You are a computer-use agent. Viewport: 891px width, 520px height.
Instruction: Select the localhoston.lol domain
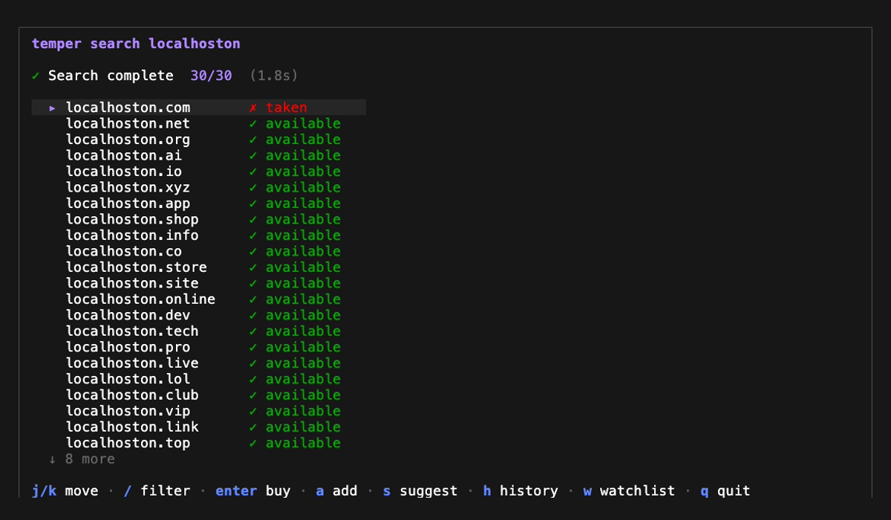click(x=128, y=379)
